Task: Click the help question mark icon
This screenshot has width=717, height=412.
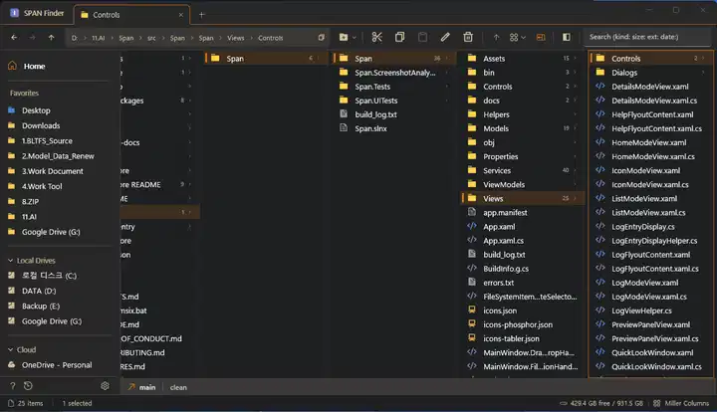Action: coord(12,386)
